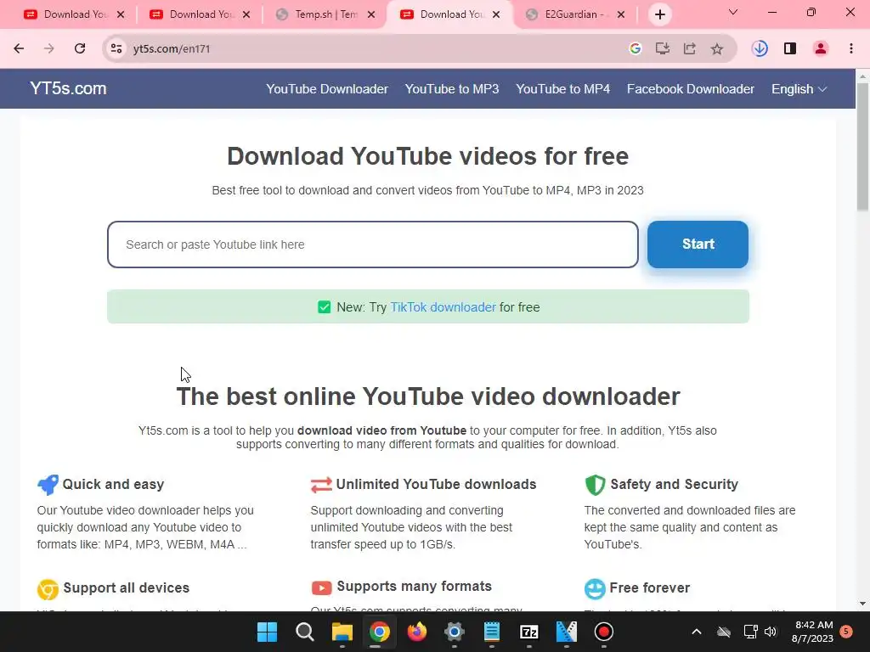Image resolution: width=870 pixels, height=652 pixels.
Task: Toggle the browser side panel icon
Action: (790, 48)
